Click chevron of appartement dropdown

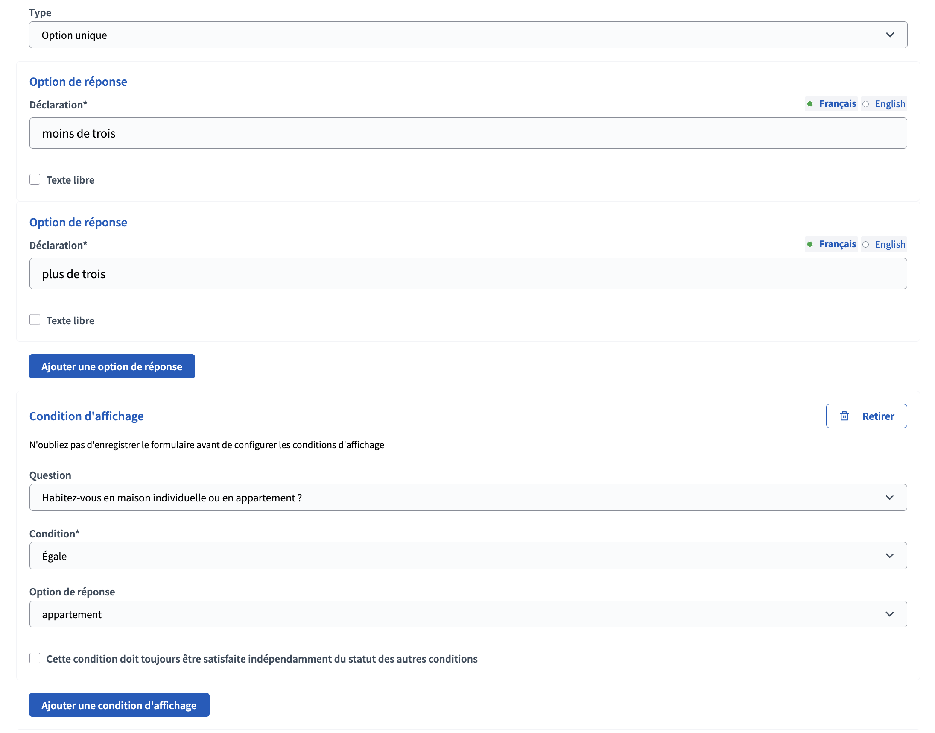coord(890,614)
